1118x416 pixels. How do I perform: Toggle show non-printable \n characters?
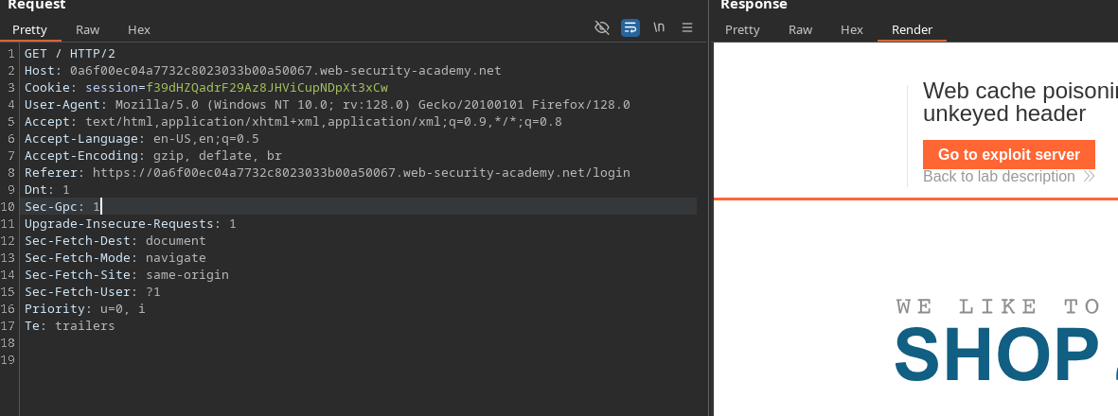tap(659, 27)
